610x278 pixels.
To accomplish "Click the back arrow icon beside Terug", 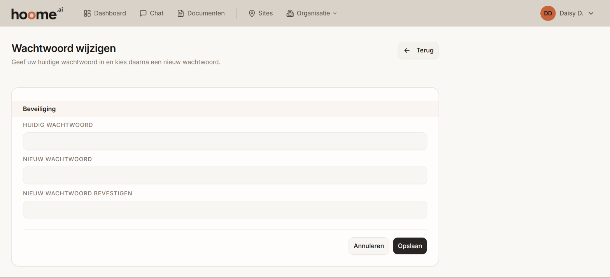I will [407, 50].
